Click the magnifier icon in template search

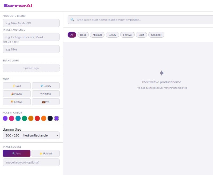pyautogui.click(x=72, y=20)
